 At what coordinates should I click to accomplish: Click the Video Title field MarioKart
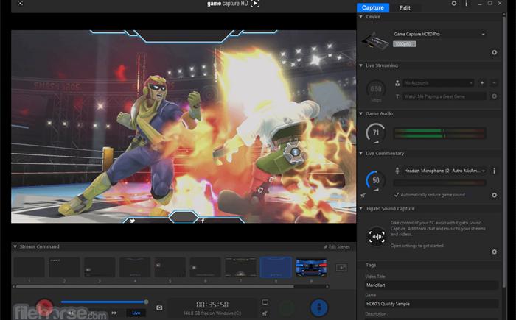(x=431, y=285)
